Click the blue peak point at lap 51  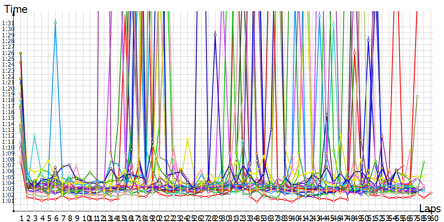[368, 40]
